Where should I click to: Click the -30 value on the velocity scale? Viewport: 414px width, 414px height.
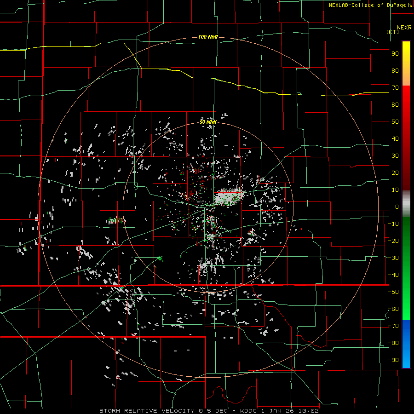tap(393, 258)
